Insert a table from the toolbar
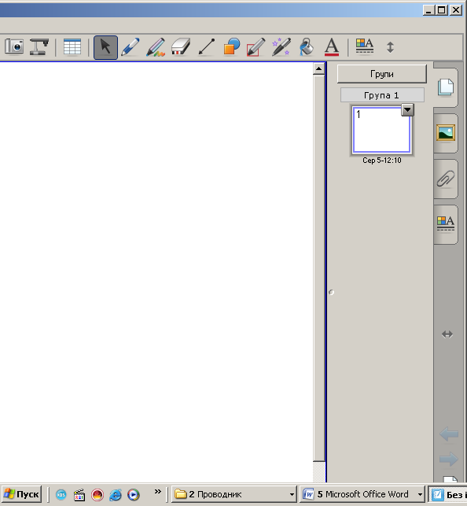The height and width of the screenshot is (506, 467). coord(72,47)
